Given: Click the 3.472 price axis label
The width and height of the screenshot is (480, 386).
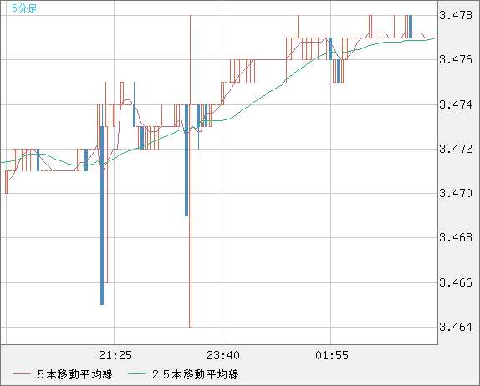Looking at the screenshot, I should 456,150.
